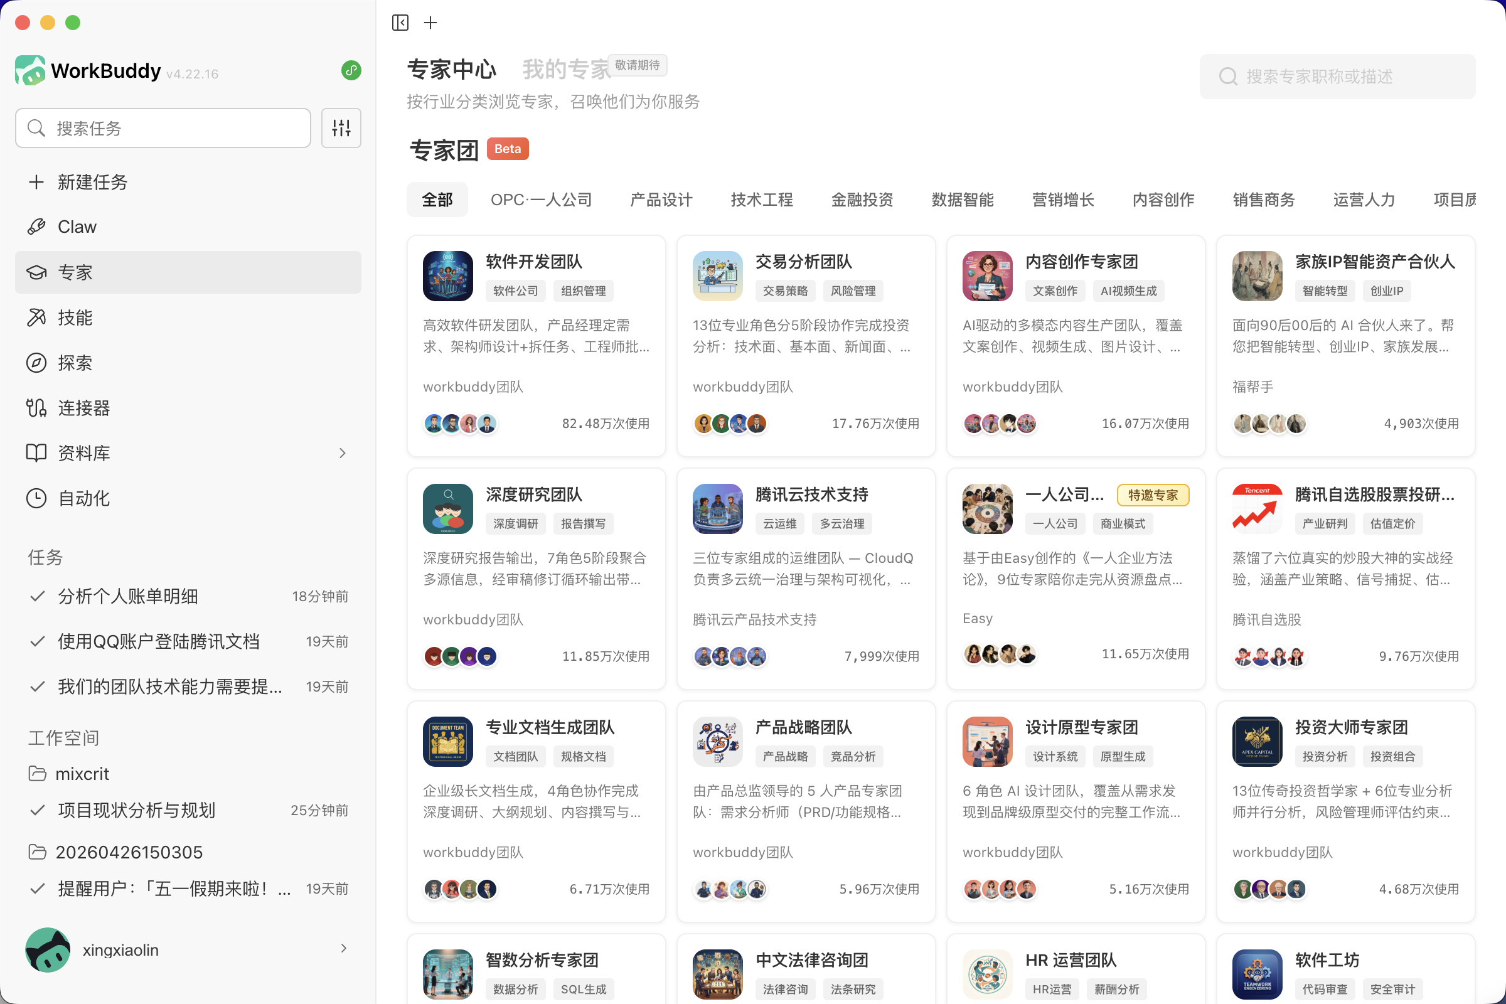Switch to the OPC·一人公司 tab

pyautogui.click(x=541, y=200)
